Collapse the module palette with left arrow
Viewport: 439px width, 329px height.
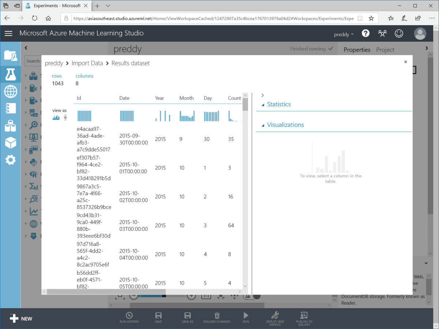coord(26,48)
